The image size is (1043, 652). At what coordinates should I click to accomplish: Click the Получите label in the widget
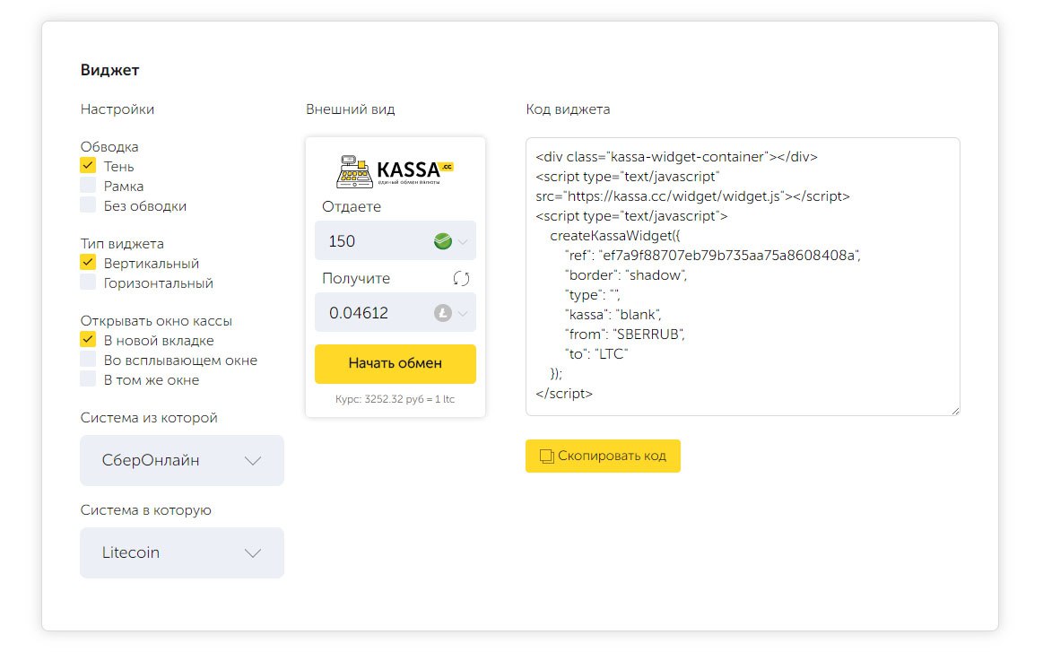tap(356, 279)
